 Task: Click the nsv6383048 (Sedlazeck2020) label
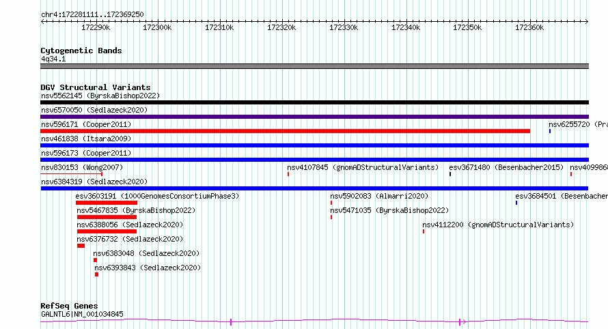146,253
